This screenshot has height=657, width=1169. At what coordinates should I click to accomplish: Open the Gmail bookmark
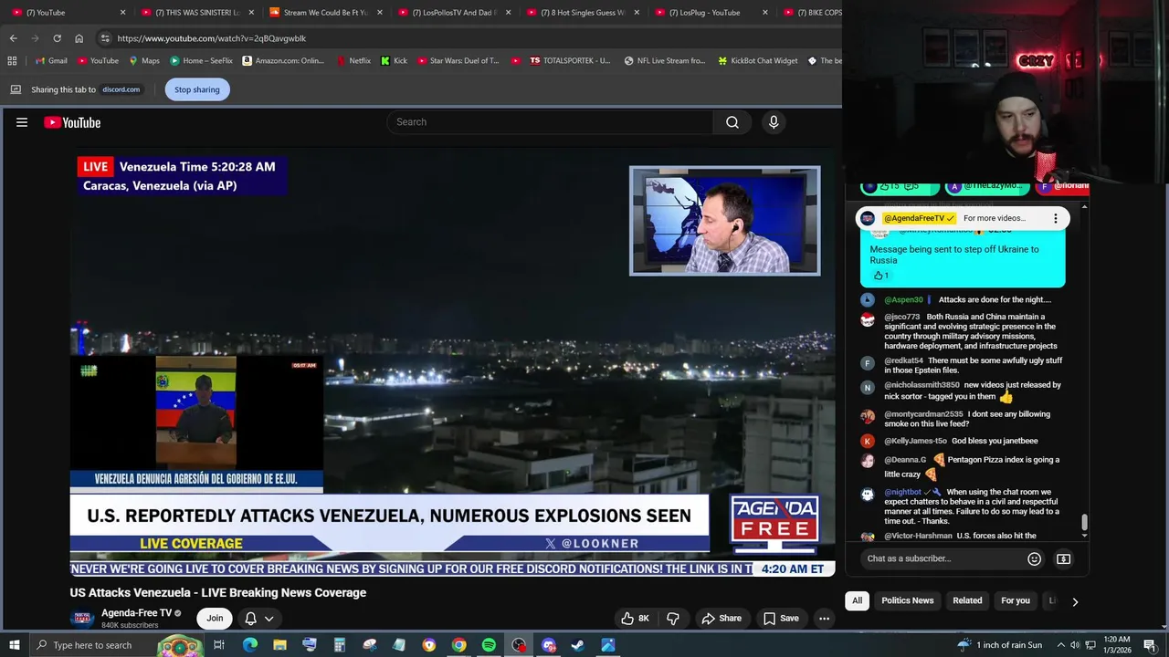[x=50, y=61]
